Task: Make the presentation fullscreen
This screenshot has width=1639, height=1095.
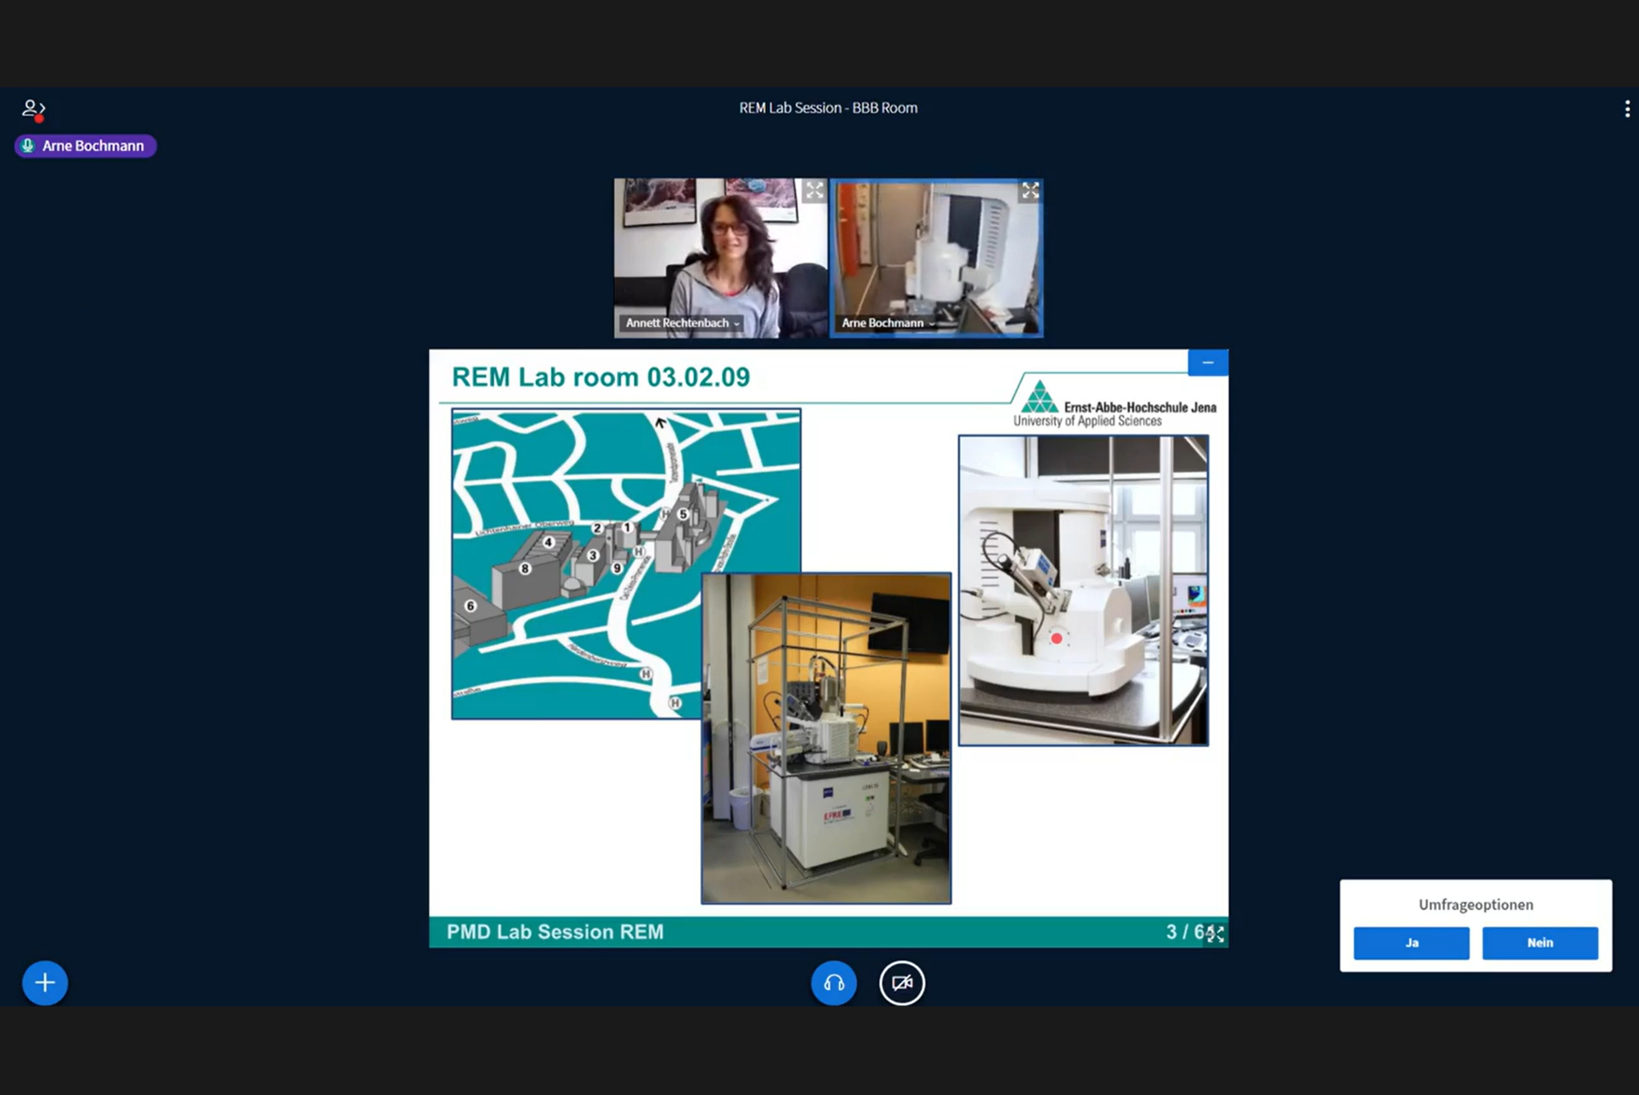Action: pyautogui.click(x=1215, y=934)
